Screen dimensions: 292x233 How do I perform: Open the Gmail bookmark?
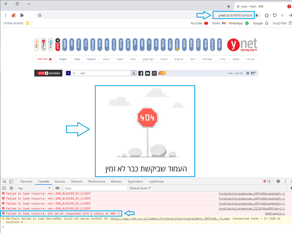pos(219,23)
